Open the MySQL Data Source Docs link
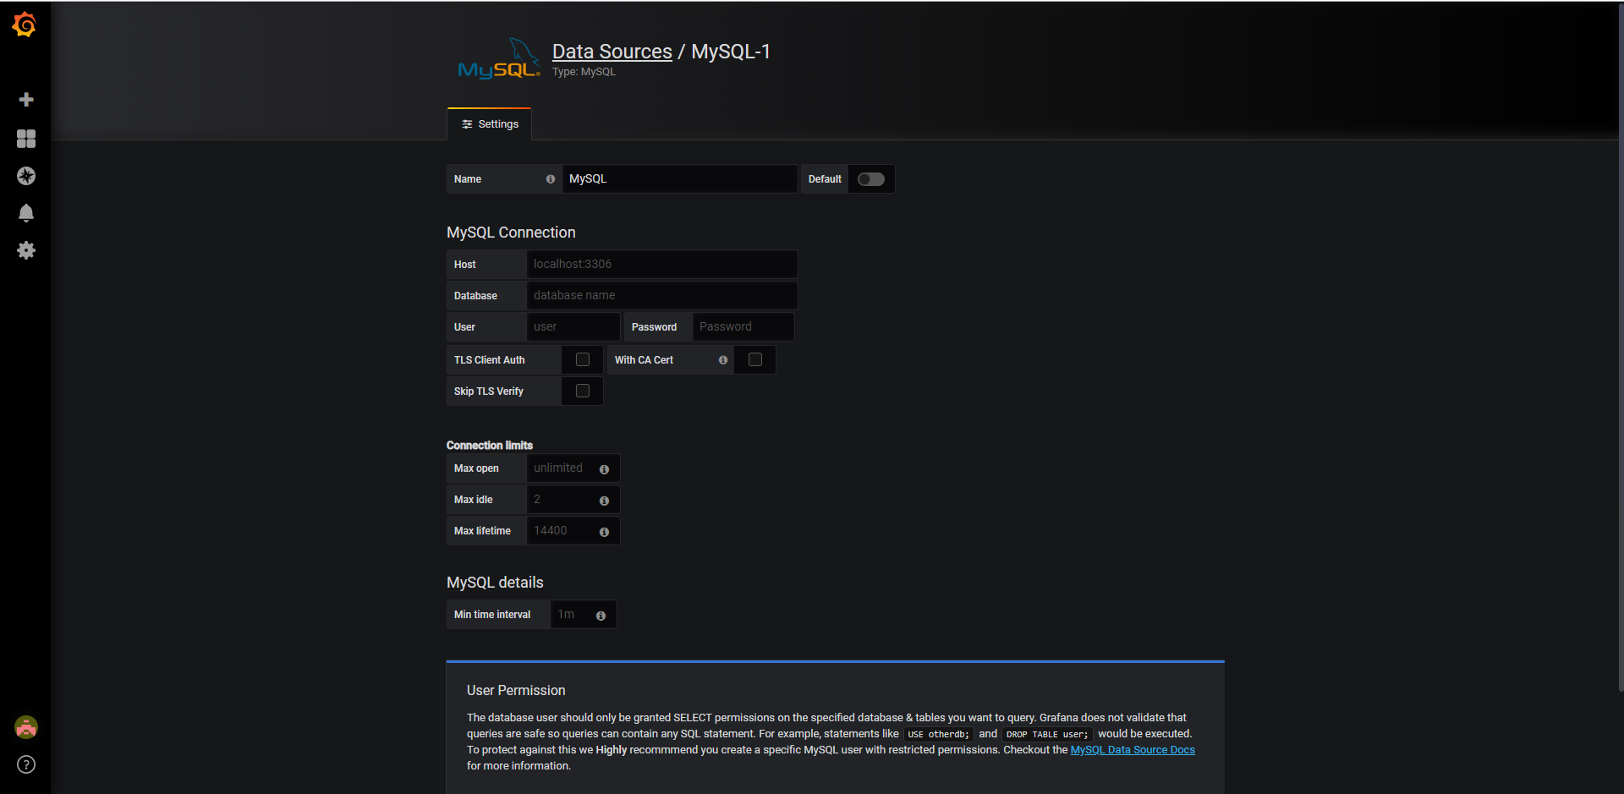This screenshot has width=1624, height=794. click(x=1132, y=750)
